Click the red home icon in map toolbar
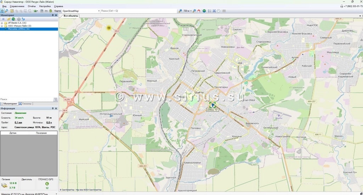 point(199,11)
